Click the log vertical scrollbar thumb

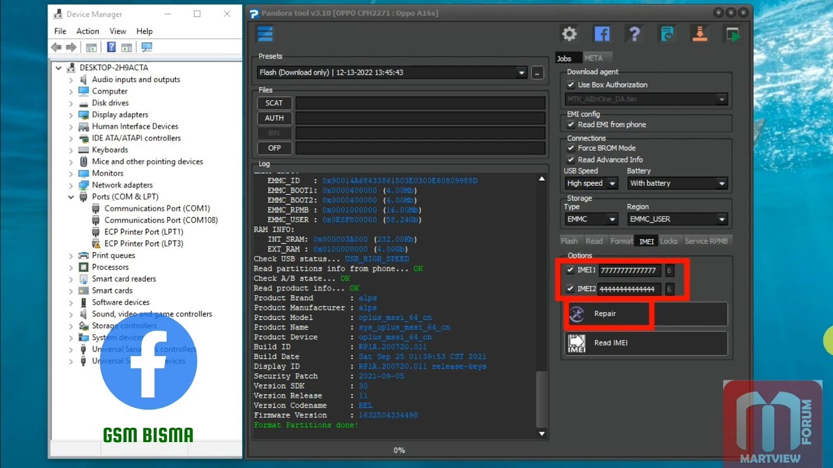click(541, 399)
